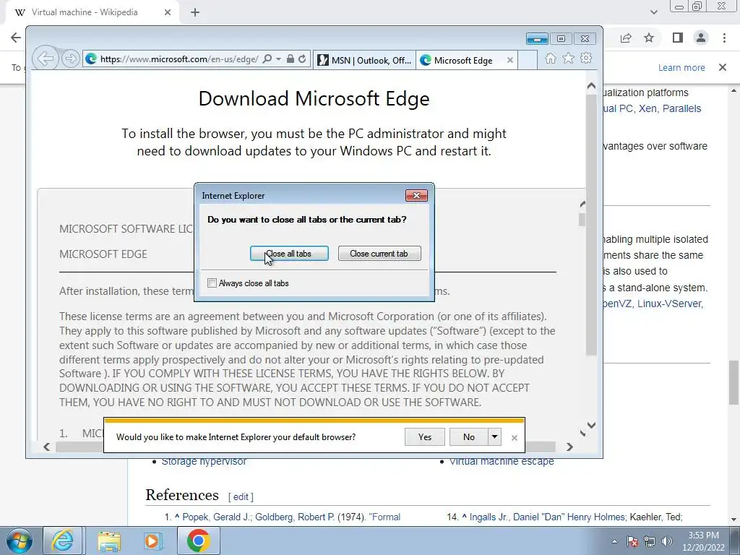Open Chrome profile avatar
Screen dimensions: 740x555
pos(701,38)
